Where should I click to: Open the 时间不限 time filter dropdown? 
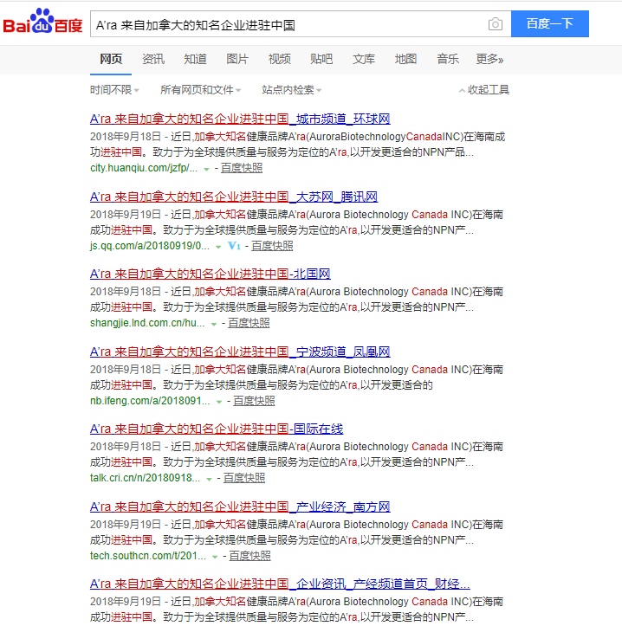click(x=114, y=90)
